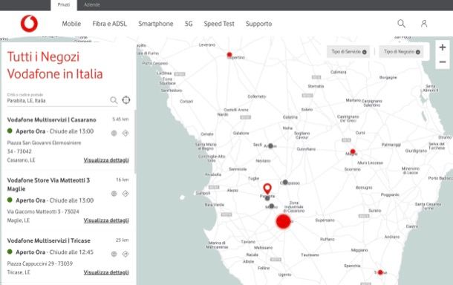453x285 pixels.
Task: Zoom in the map with plus button
Action: click(443, 47)
